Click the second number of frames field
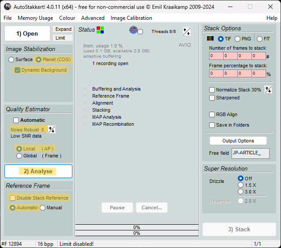281x248 pixels. pos(230,56)
